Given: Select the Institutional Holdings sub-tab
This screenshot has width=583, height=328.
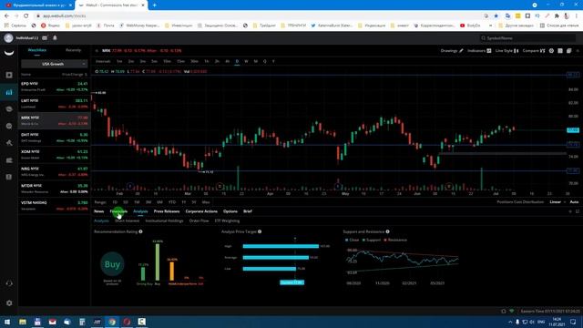Looking at the screenshot, I should 164,220.
